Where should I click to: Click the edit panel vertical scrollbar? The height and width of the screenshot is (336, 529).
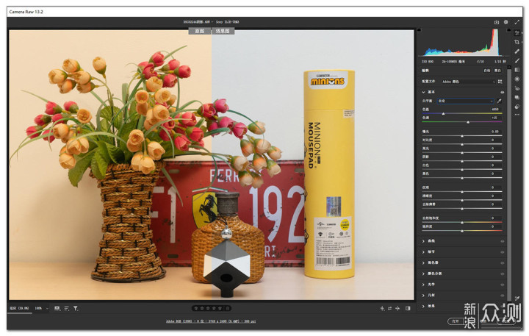(508, 182)
